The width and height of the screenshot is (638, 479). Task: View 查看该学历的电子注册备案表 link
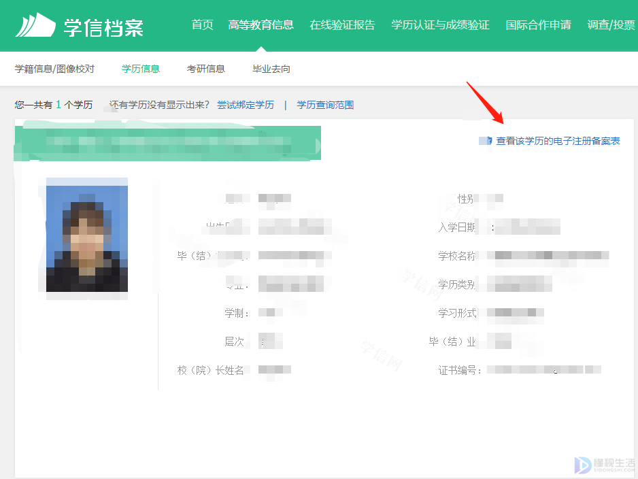[558, 141]
